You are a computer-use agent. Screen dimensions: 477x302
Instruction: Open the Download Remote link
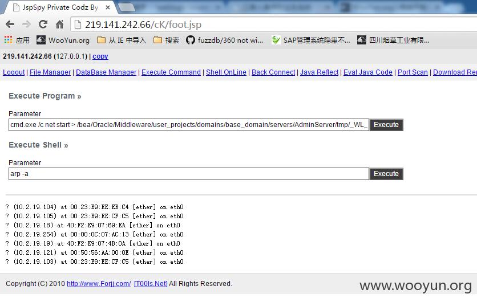(x=455, y=72)
